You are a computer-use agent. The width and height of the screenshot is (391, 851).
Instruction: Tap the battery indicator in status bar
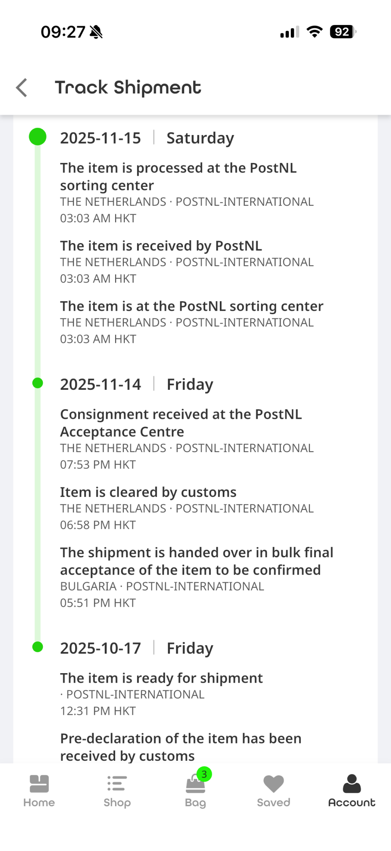point(343,32)
